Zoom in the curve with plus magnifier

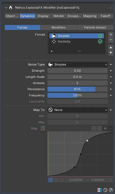94,129
